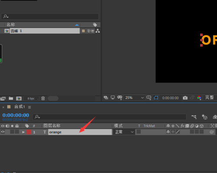Select text layer type icon of orange layer
Image resolution: width=217 pixels, height=173 pixels.
click(45, 132)
